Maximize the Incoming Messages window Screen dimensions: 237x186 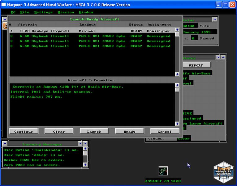(86, 144)
